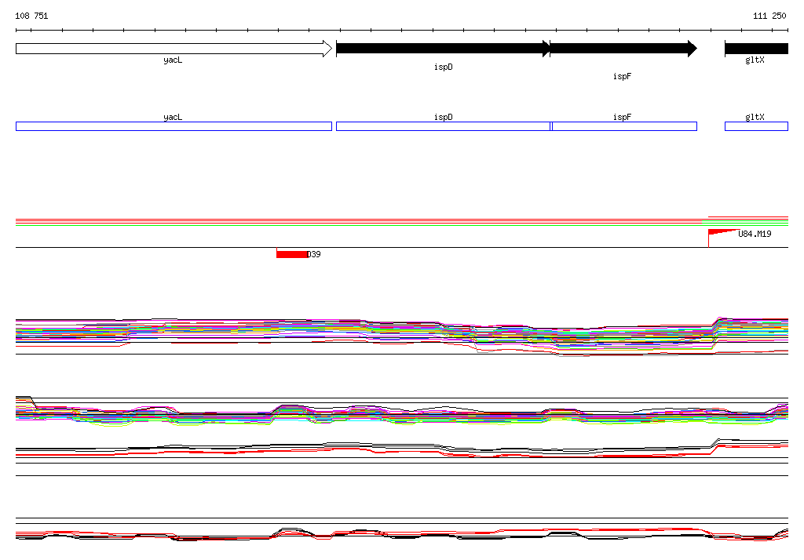
Task: Click the yacL label under white arrow
Action: click(173, 60)
